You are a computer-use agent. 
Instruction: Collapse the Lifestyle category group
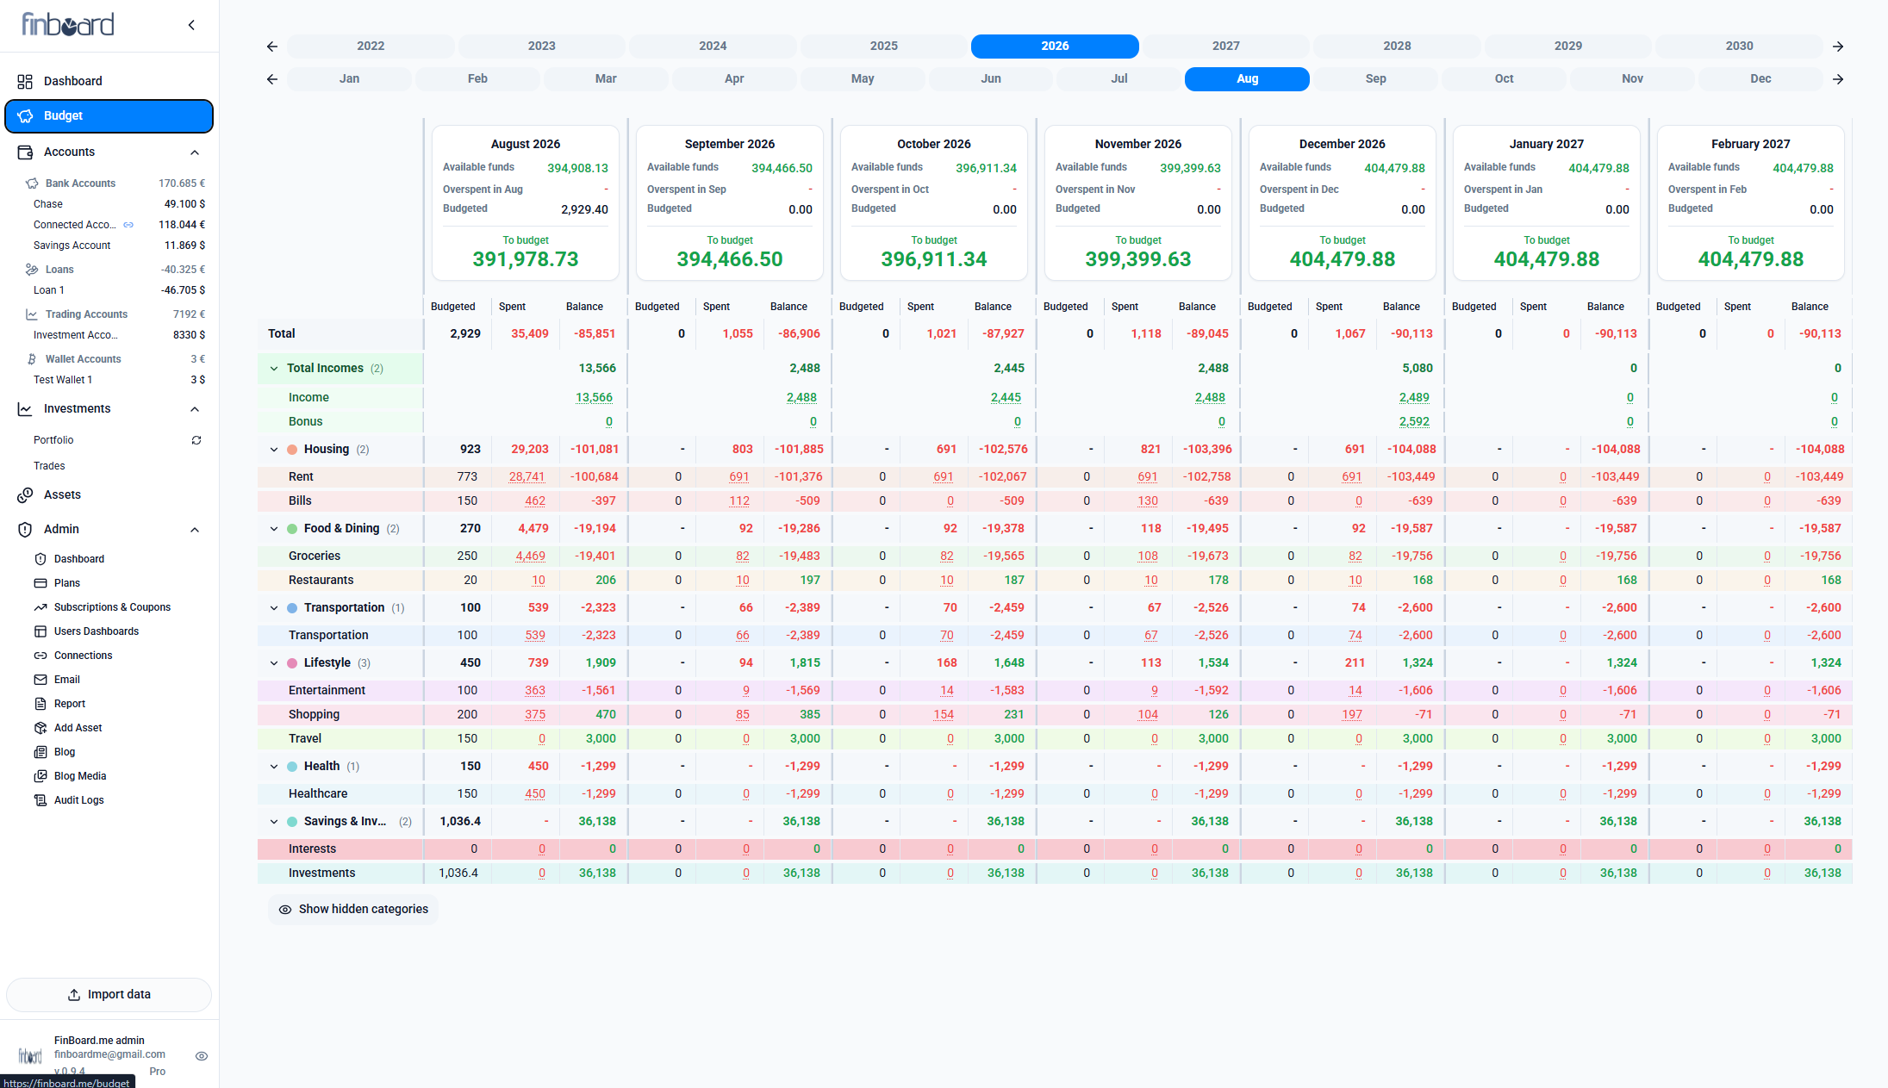coord(274,663)
